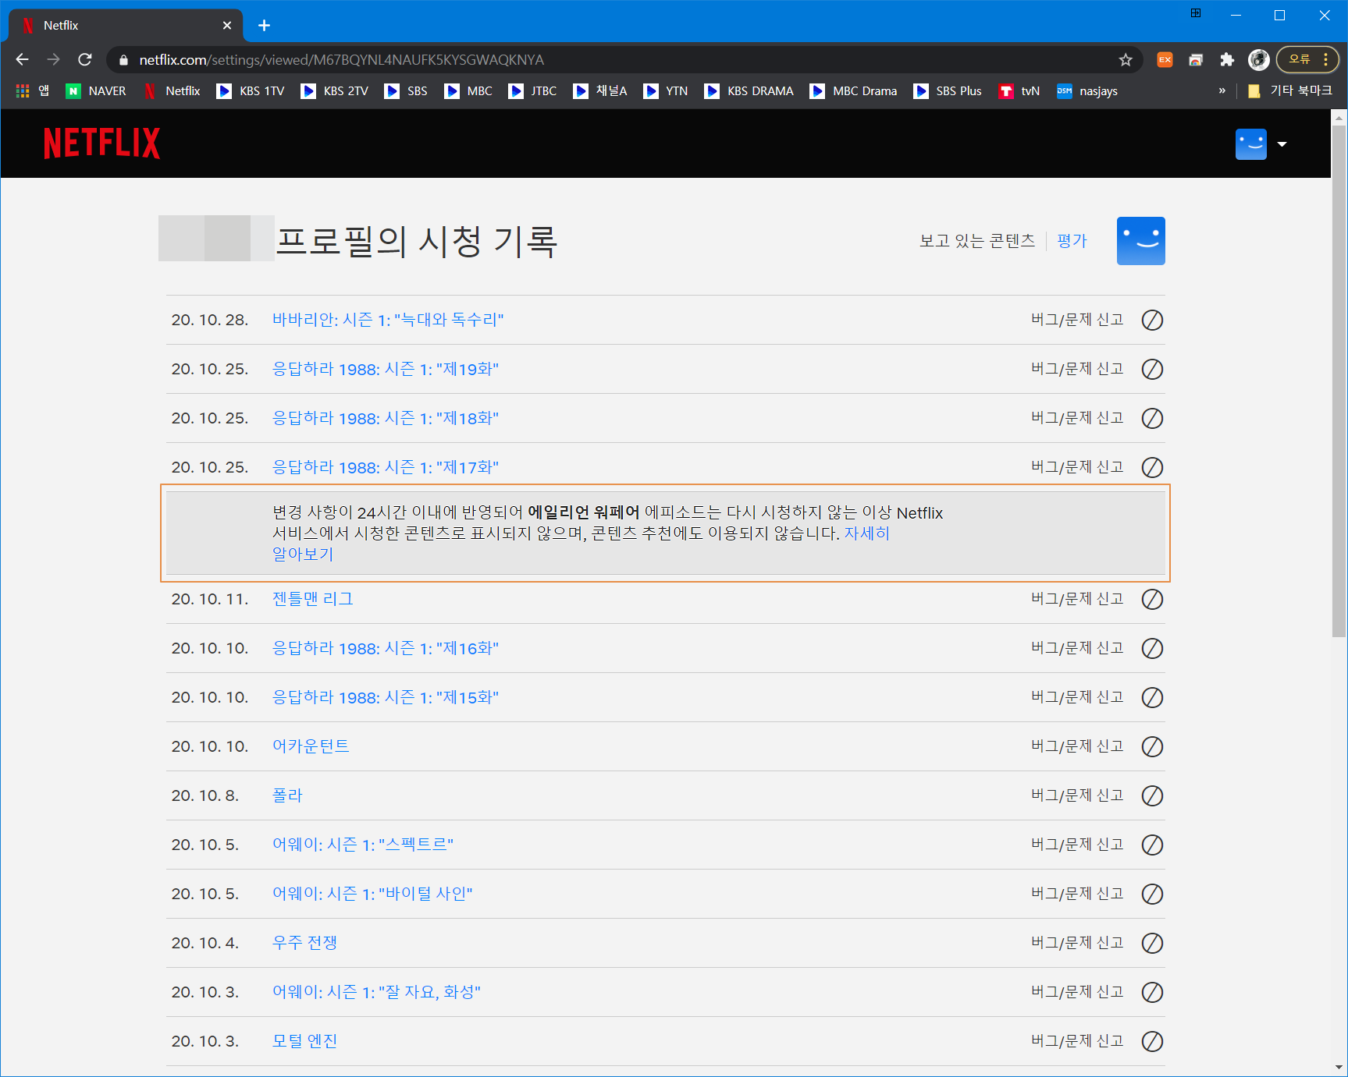Open tvN bookmark
Viewport: 1348px width, 1077px height.
click(x=1019, y=91)
